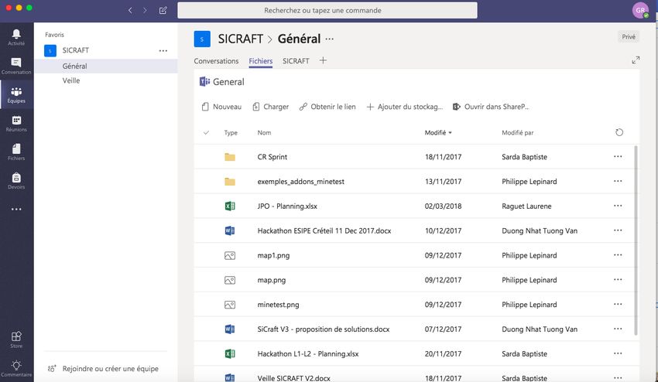Open the Devoirs assignments icon
Screen dimensions: 658x382
point(16,181)
